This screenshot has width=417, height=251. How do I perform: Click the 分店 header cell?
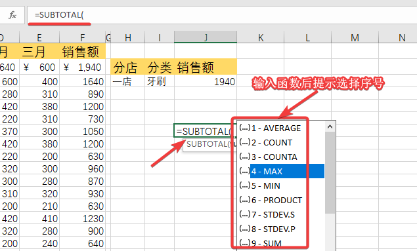click(128, 67)
